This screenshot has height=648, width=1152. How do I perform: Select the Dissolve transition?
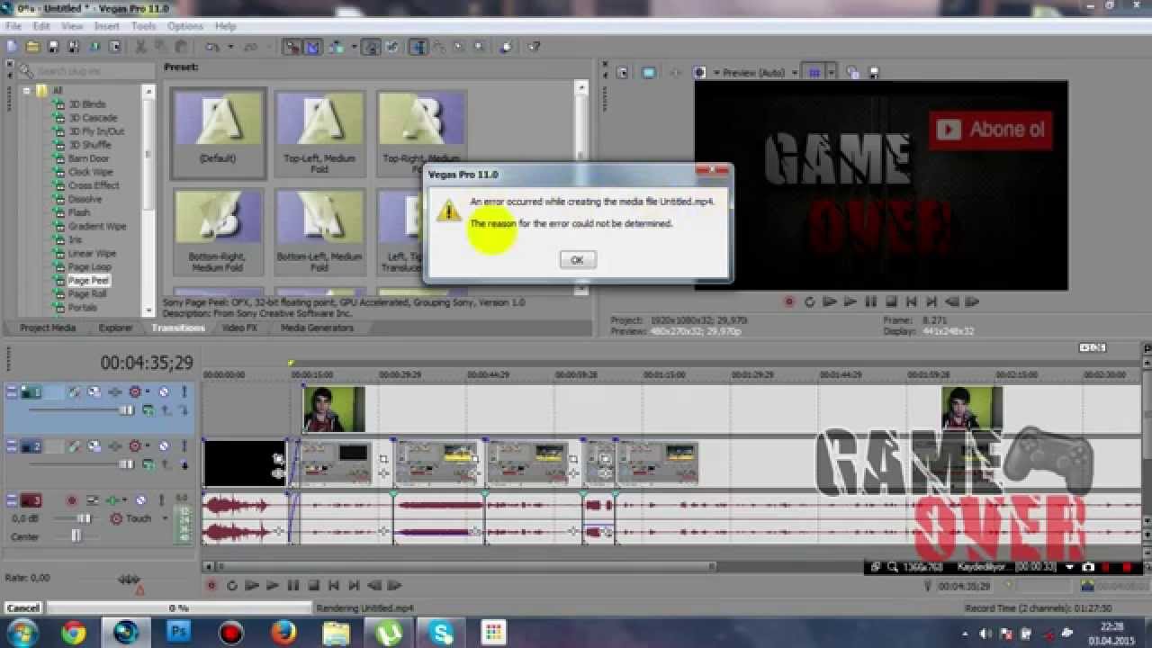coord(85,199)
